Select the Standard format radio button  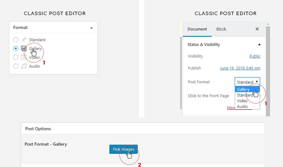[16, 40]
